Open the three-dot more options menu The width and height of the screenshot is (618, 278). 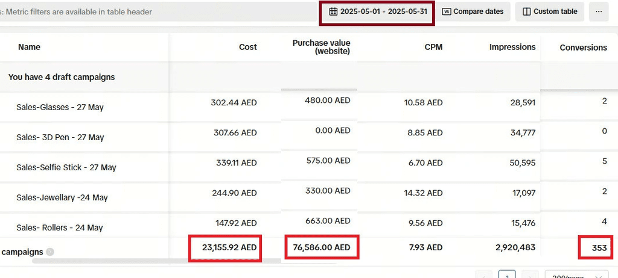(598, 11)
